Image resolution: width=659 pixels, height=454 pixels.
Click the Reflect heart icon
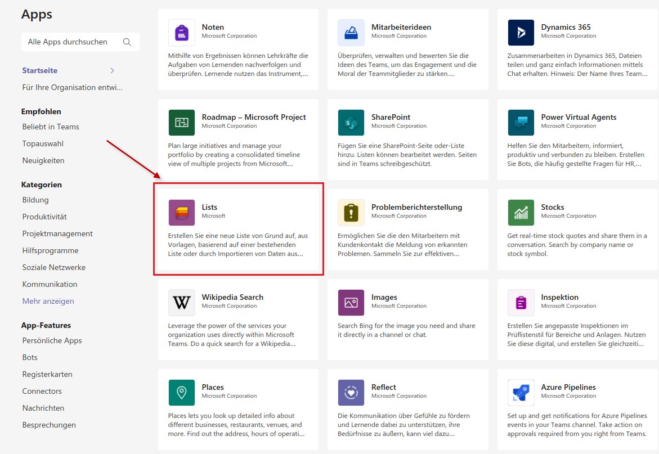[351, 393]
